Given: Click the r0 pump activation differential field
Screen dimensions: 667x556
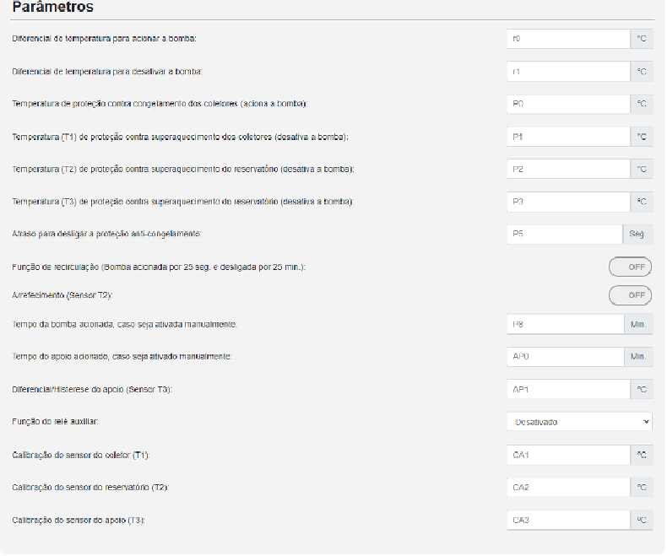Looking at the screenshot, I should pyautogui.click(x=568, y=39).
